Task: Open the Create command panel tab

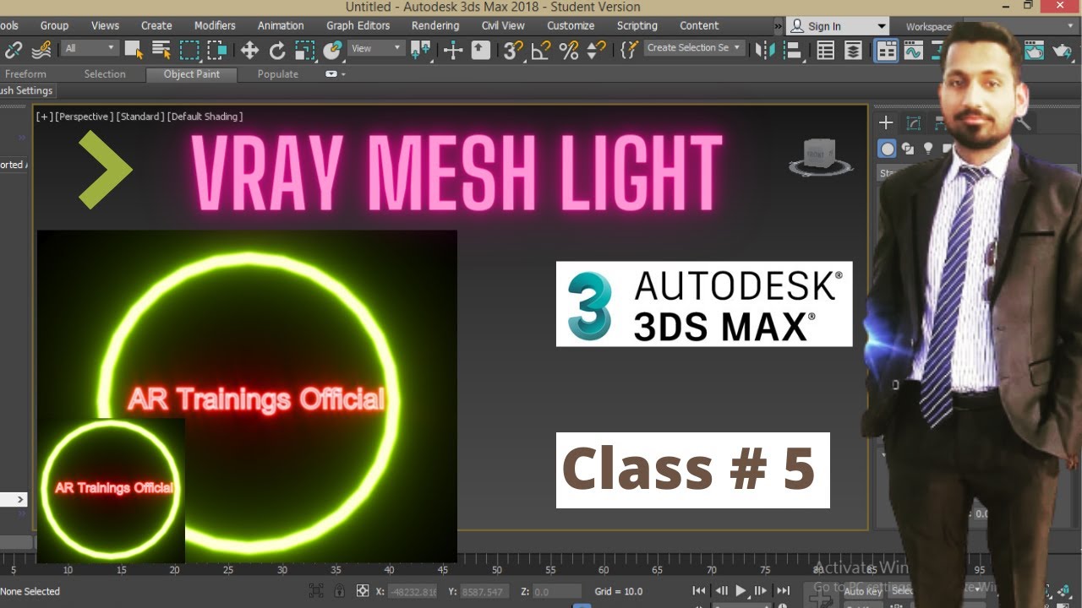Action: 886,123
